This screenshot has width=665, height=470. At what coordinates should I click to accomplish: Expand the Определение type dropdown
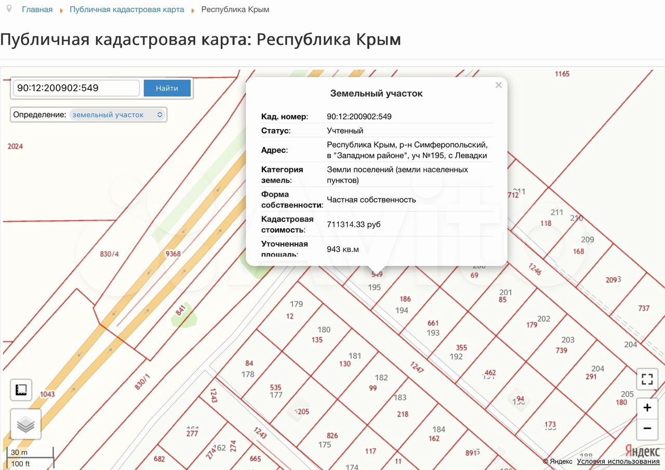click(117, 115)
